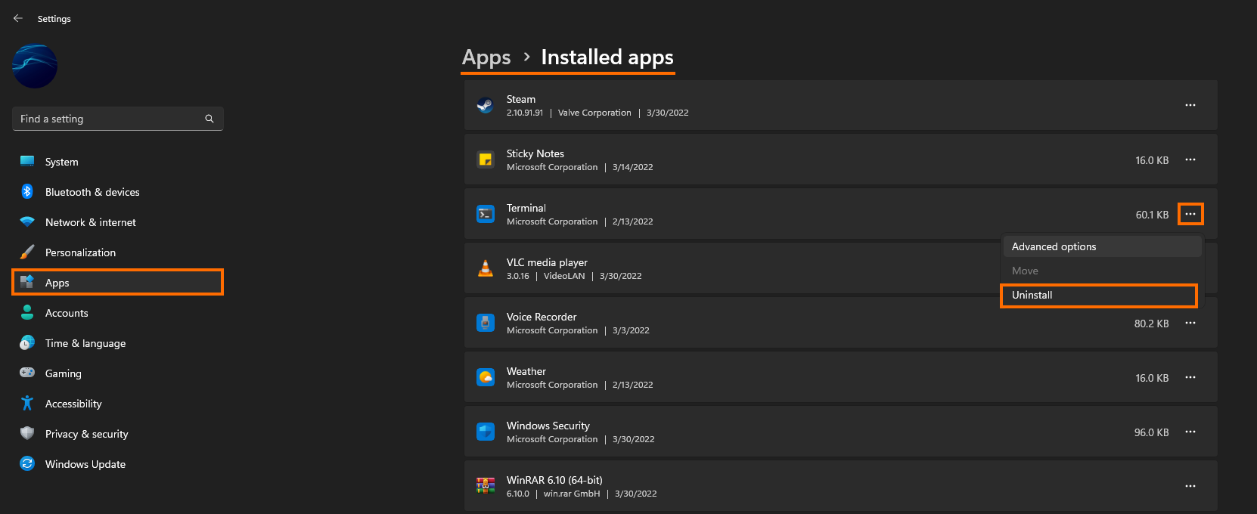Click the Apps icon in sidebar
Screen dimensions: 1257x514
(x=27, y=282)
